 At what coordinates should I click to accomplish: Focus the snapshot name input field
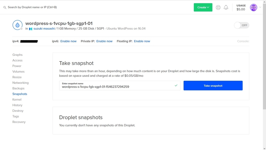[x=119, y=86]
